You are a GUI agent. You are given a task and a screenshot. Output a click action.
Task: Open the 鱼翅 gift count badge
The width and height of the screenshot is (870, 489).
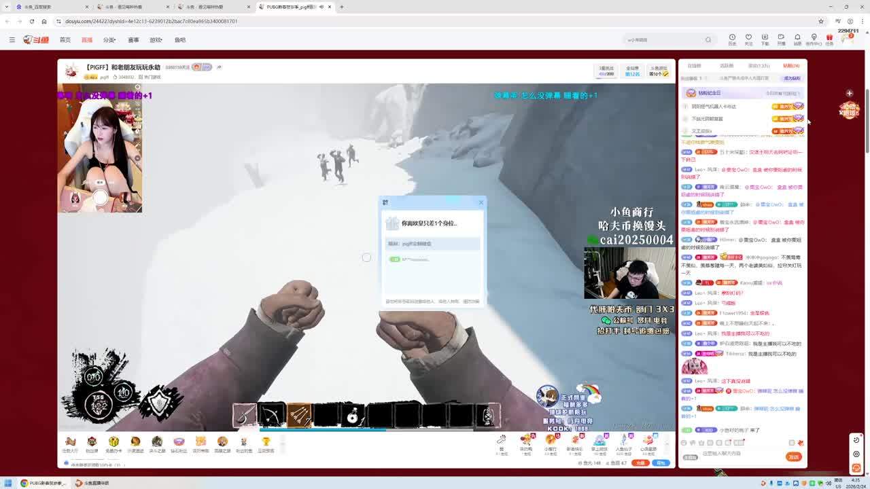659,71
